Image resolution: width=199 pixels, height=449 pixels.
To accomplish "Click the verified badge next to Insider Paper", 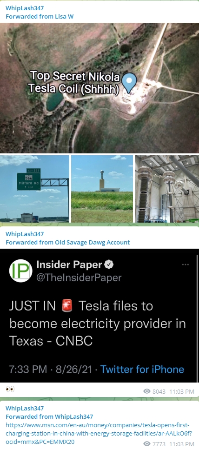I will 109,265.
